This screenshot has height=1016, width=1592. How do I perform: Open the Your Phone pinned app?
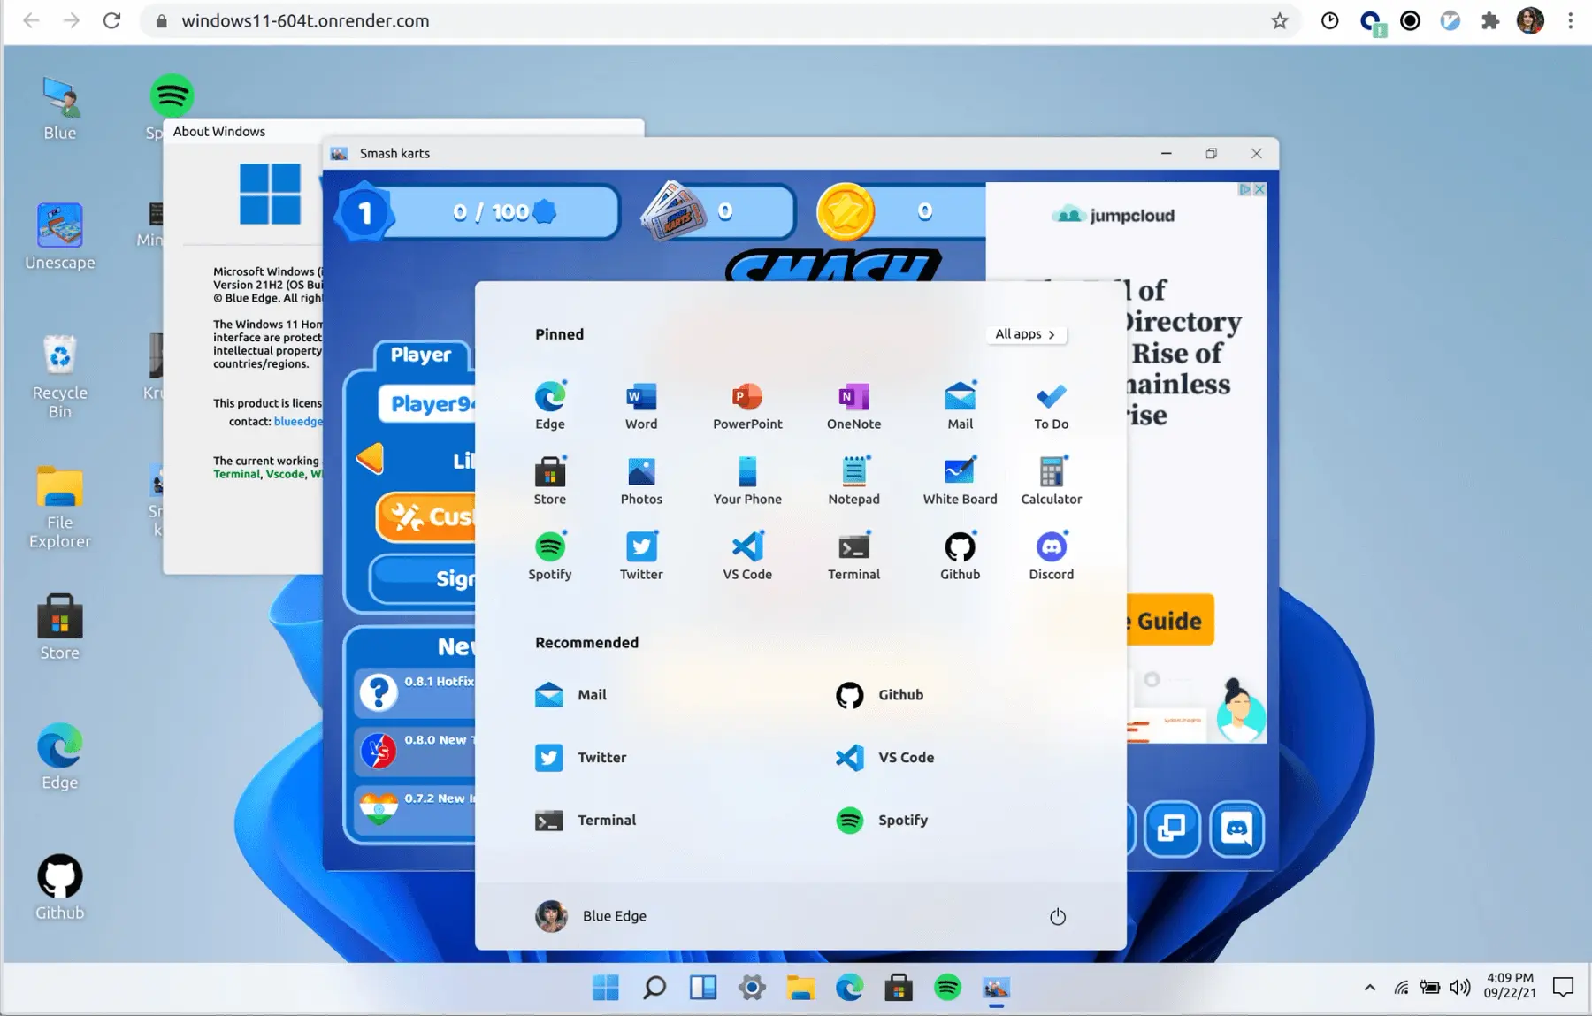(747, 480)
